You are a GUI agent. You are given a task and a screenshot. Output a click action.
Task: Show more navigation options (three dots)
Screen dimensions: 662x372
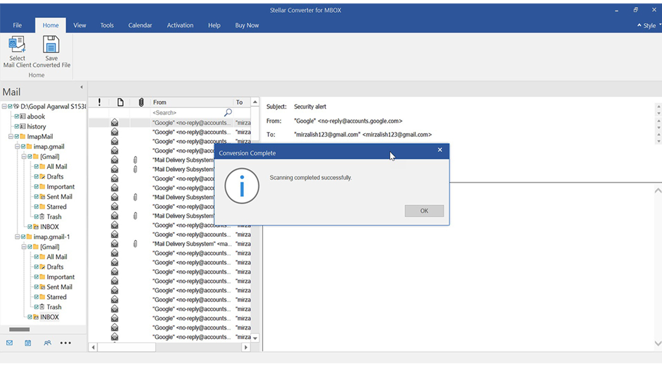point(65,343)
